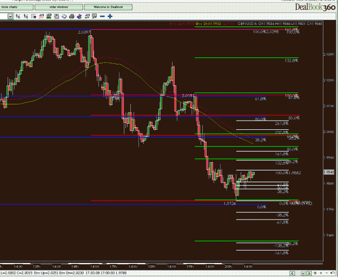Click the four-way move crosshair icon

tap(315, 273)
